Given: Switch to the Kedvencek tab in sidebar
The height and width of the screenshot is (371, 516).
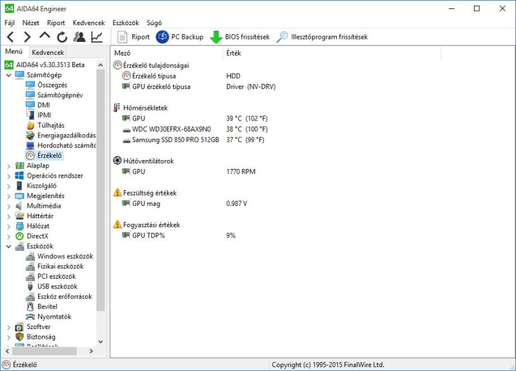Looking at the screenshot, I should tap(48, 52).
